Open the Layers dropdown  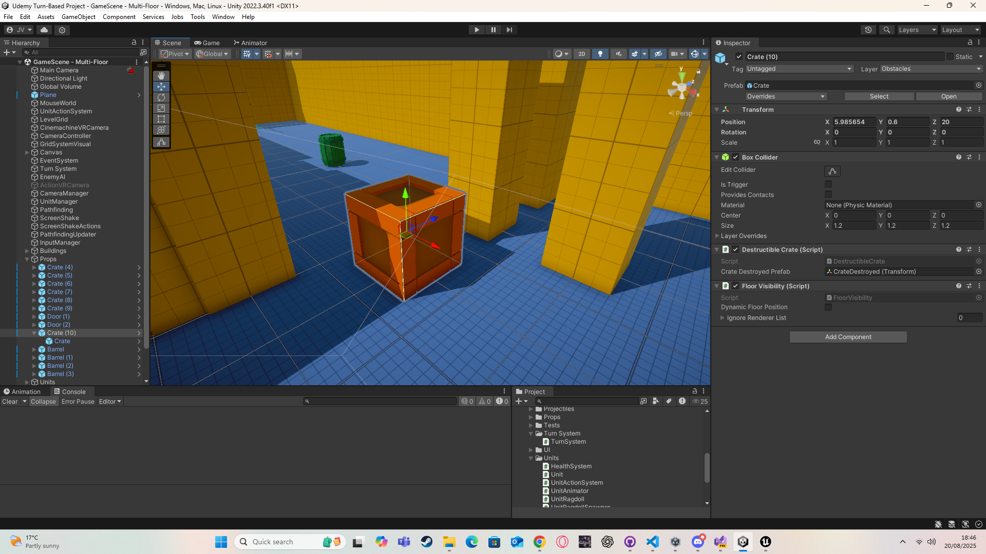pyautogui.click(x=917, y=30)
